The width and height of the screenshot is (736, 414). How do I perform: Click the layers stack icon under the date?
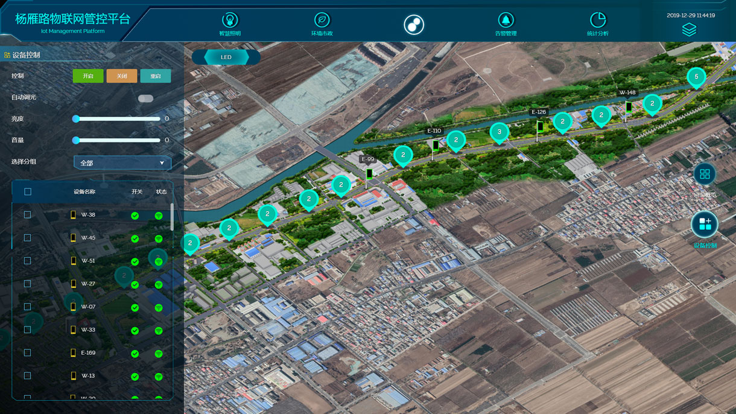tap(689, 30)
